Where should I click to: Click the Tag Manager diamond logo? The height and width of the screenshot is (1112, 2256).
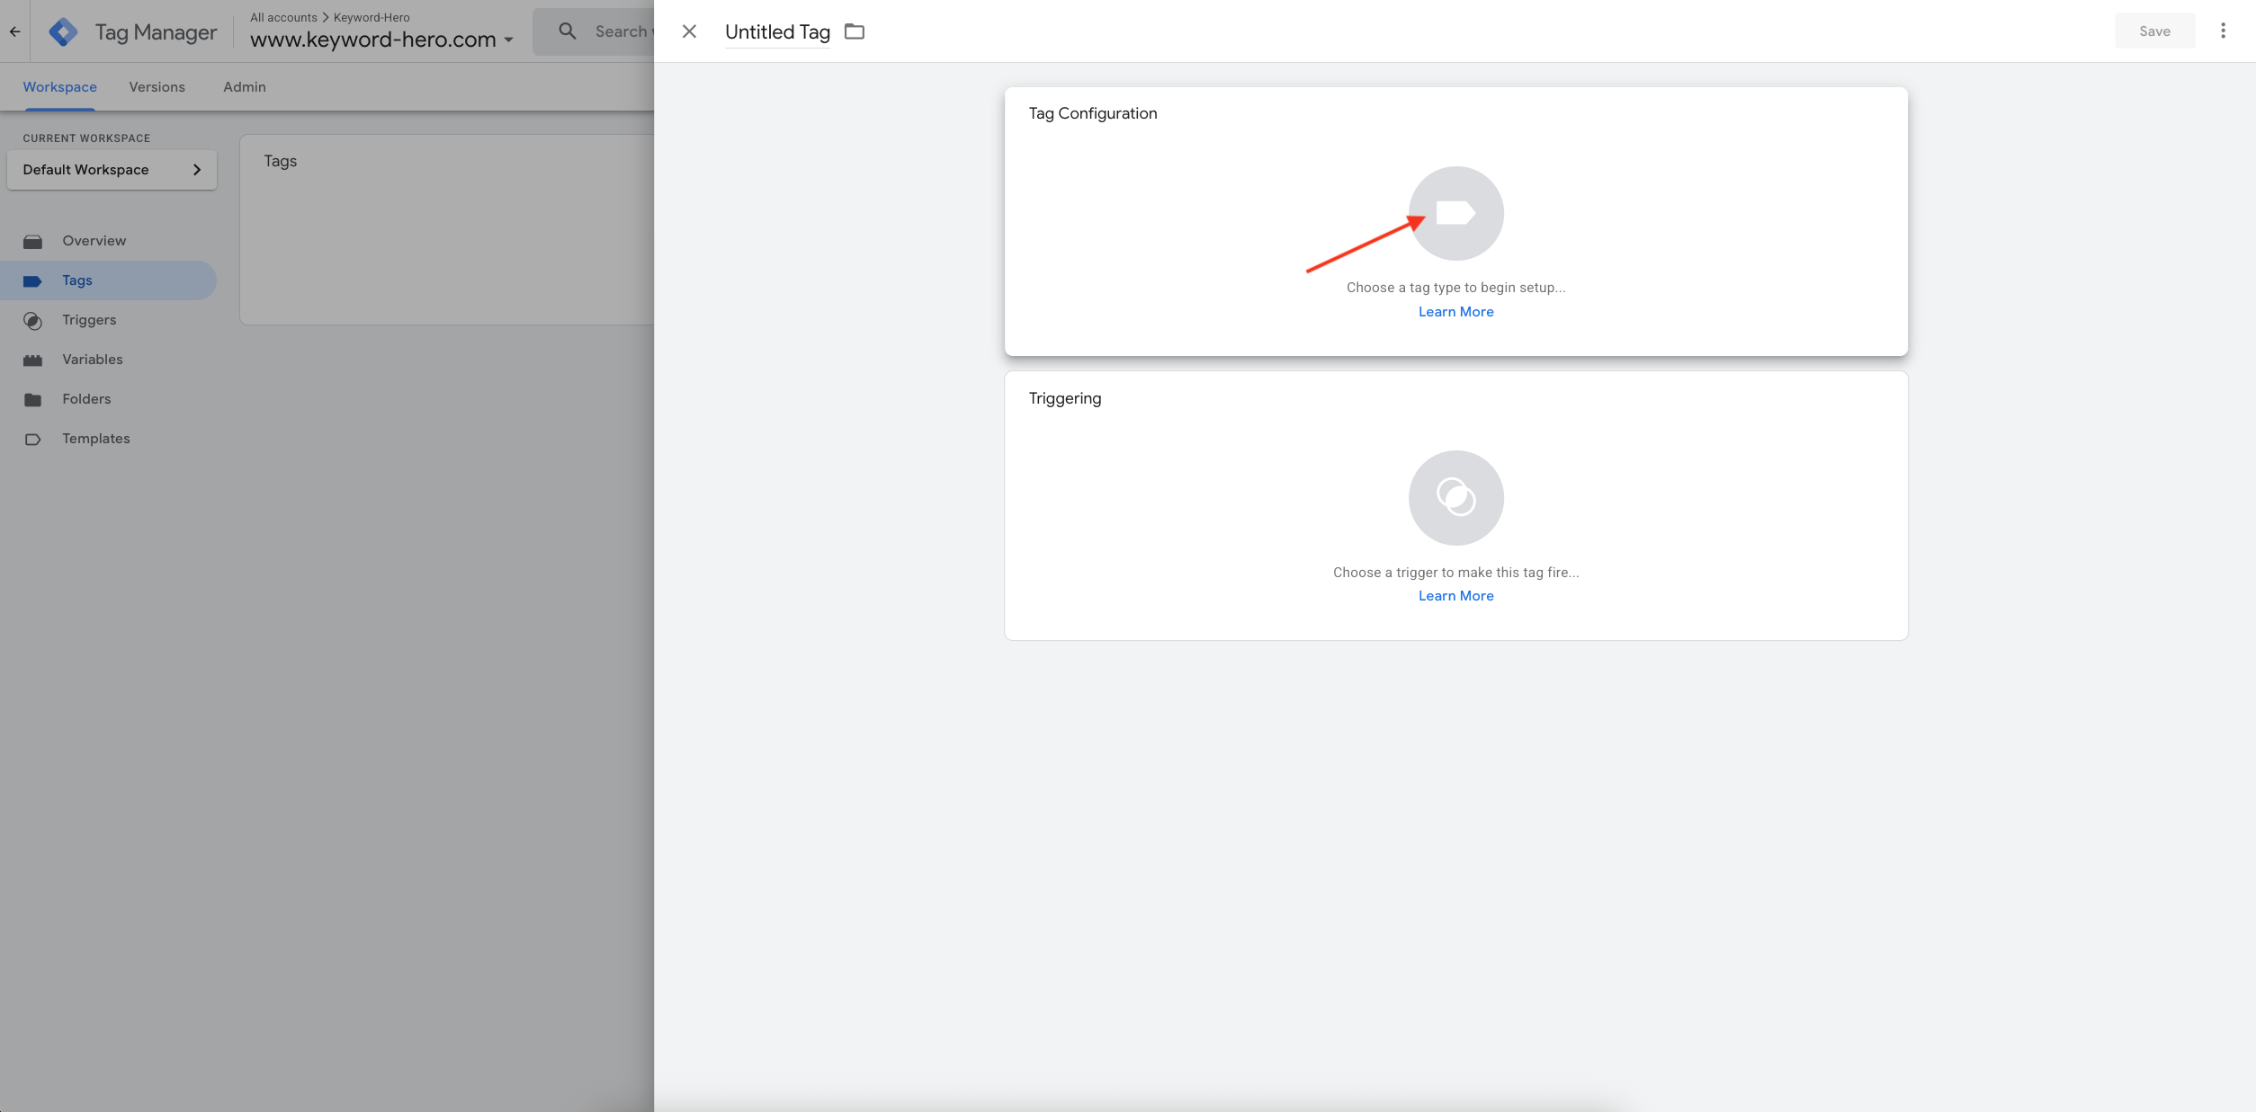pyautogui.click(x=63, y=31)
